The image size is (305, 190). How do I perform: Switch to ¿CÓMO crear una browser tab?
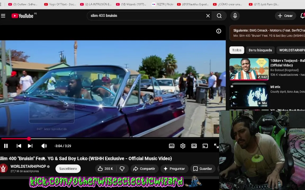(228, 4)
